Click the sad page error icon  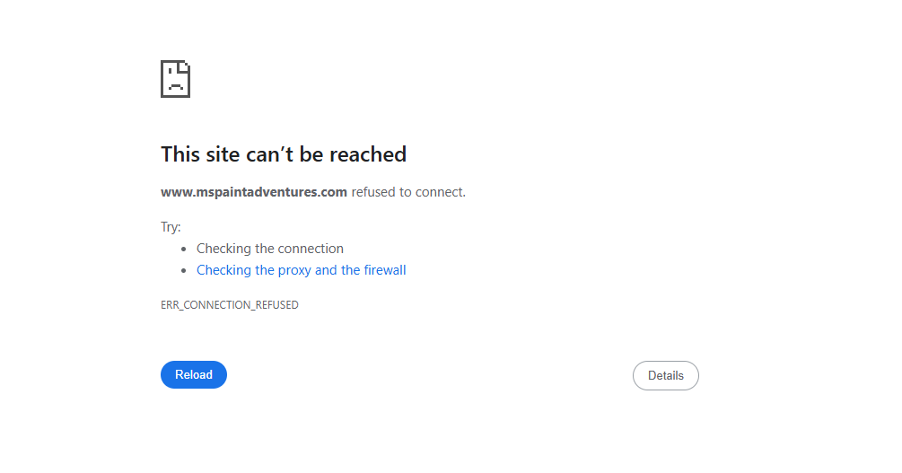tap(175, 79)
